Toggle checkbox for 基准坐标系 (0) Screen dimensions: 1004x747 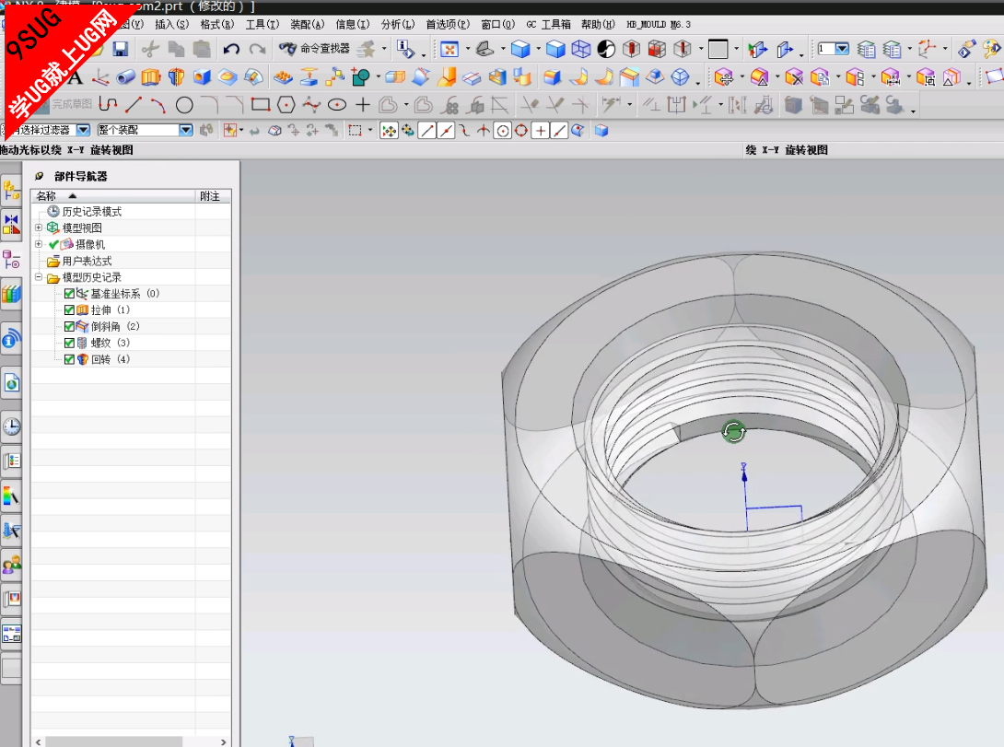(69, 294)
